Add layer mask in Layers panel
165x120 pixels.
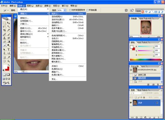tap(141, 117)
